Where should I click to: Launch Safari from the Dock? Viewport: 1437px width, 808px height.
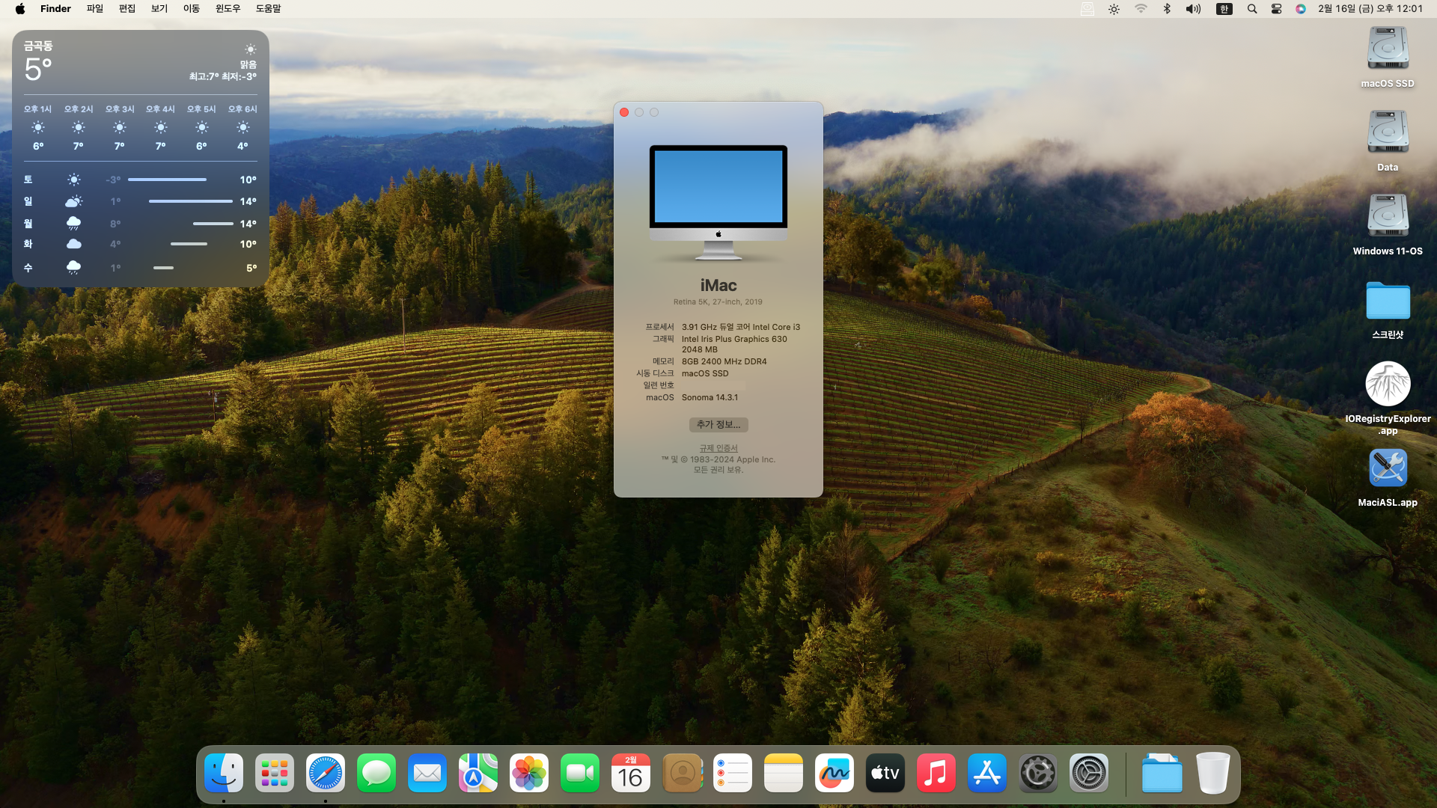tap(326, 773)
